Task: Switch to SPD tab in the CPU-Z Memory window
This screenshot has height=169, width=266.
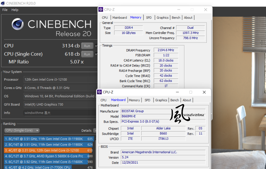Action: point(149,18)
